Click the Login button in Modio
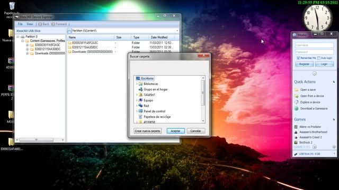The width and height of the screenshot is (339, 190). [x=324, y=64]
